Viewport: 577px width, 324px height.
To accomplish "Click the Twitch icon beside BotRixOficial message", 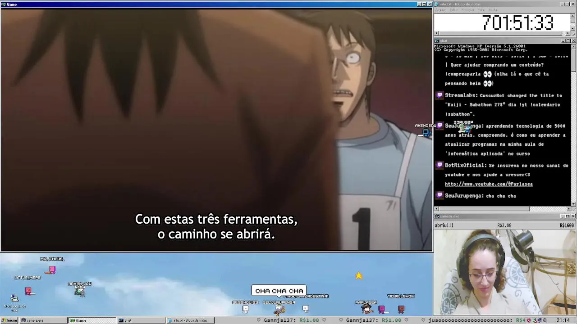I will pyautogui.click(x=440, y=165).
